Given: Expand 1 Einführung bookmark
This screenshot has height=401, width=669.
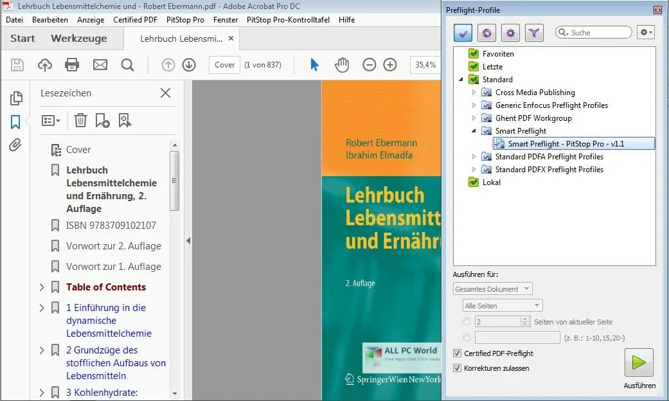Looking at the screenshot, I should pyautogui.click(x=42, y=308).
